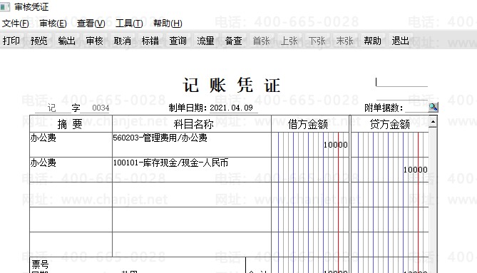Click the blank field at top right of voucher
The width and height of the screenshot is (477, 273).
click(402, 82)
